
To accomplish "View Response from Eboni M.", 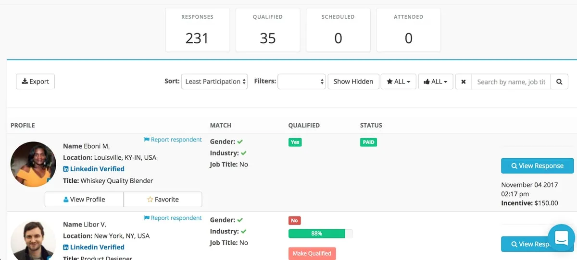I will [537, 165].
